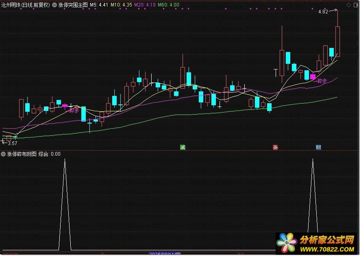The image size is (361, 256).
Task: Click the red 涨 event marker
Action: (275, 147)
